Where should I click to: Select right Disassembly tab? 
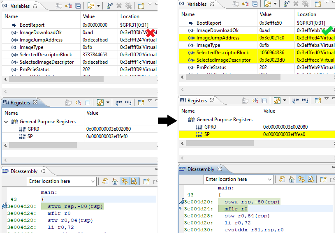click(x=200, y=169)
